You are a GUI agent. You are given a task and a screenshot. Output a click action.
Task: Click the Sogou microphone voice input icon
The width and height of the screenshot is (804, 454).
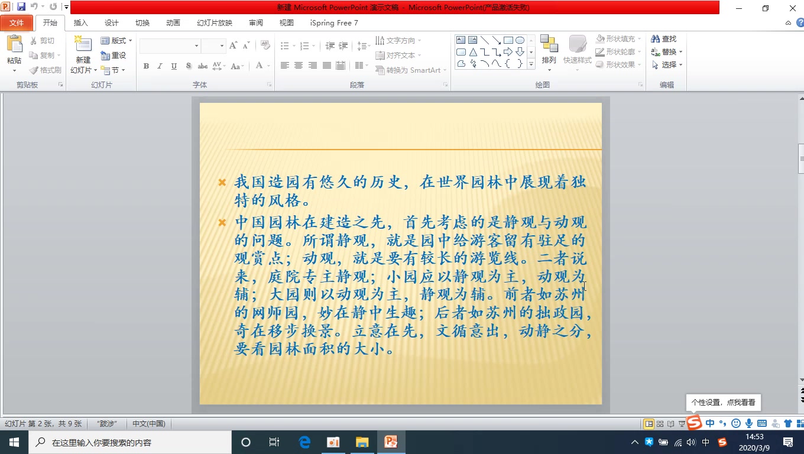pyautogui.click(x=749, y=423)
